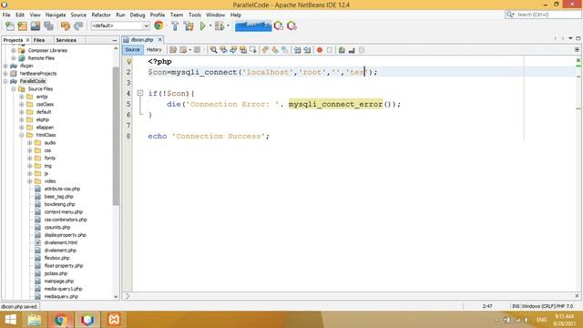Open the Refactor menu
This screenshot has height=328, width=583.
tap(101, 15)
